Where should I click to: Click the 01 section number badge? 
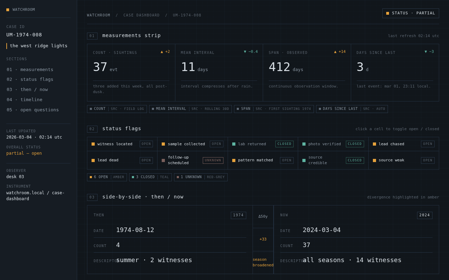coord(92,36)
